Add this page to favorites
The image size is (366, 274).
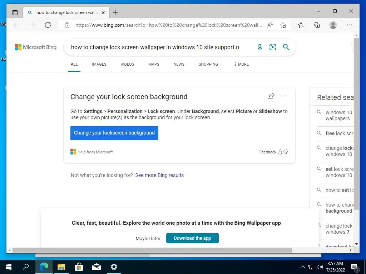(283, 25)
